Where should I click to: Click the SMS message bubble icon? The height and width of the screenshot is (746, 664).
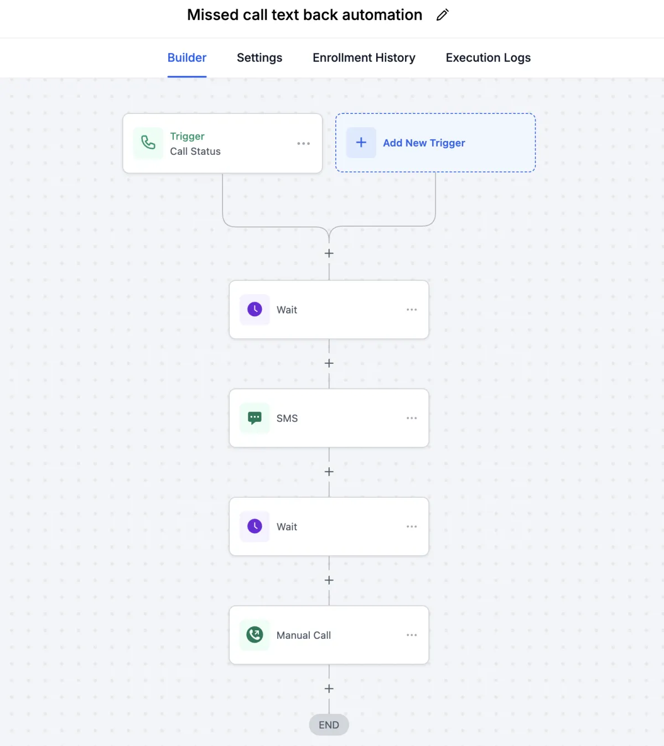click(x=255, y=418)
